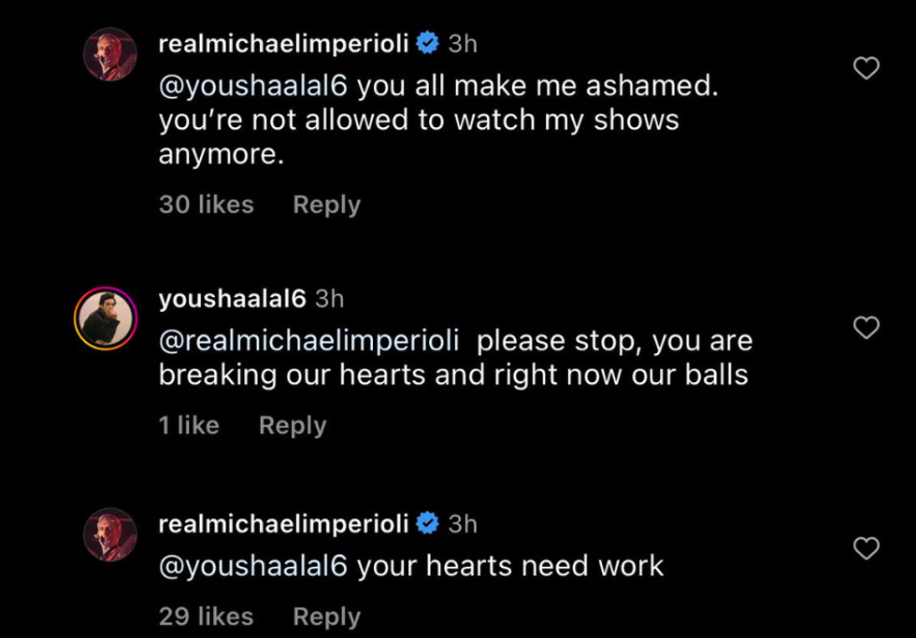The width and height of the screenshot is (916, 638).
Task: Open realmichaelimperioli username on the "ashamed" comment
Action: (283, 43)
